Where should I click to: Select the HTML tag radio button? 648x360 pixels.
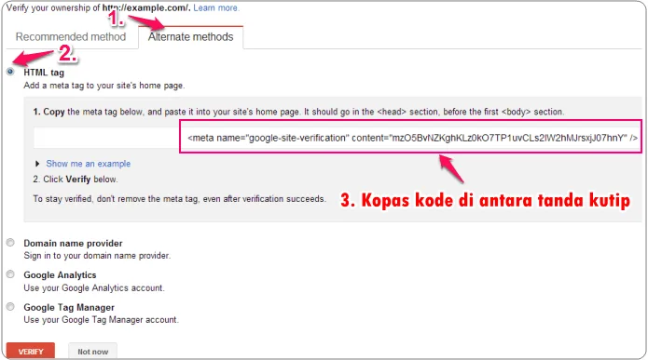click(x=10, y=72)
